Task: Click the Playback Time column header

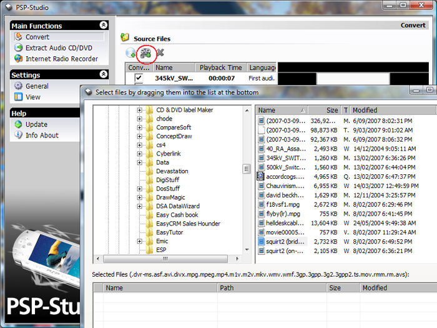Action: tap(220, 67)
